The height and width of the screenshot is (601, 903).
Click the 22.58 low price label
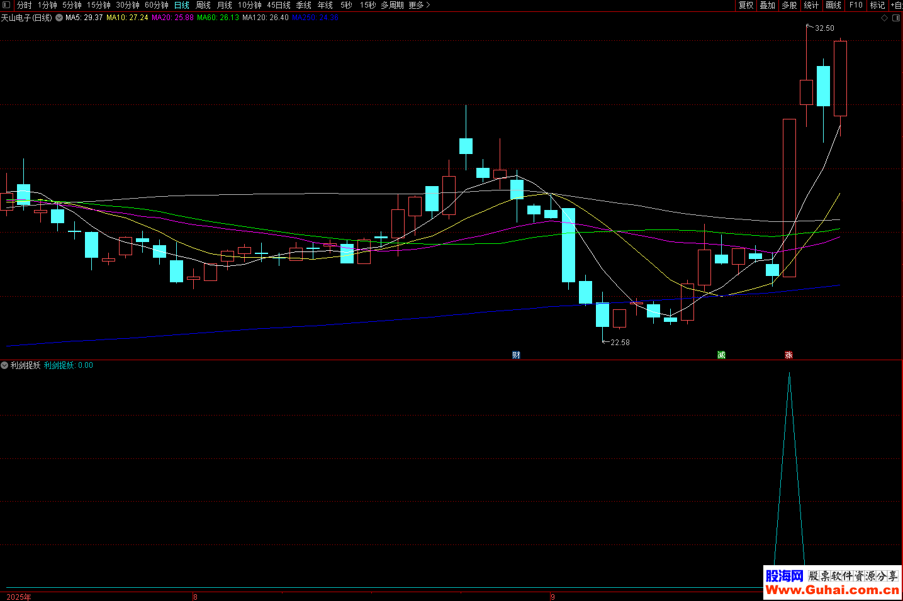click(x=620, y=343)
